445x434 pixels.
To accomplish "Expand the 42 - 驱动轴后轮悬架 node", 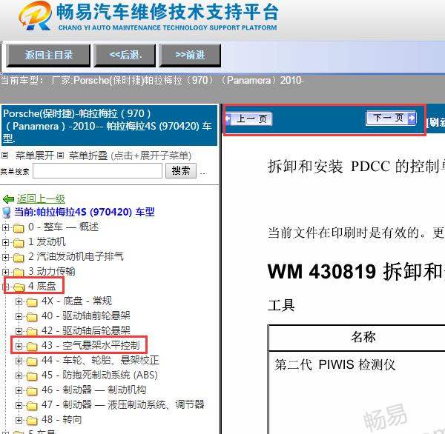I will coord(19,331).
